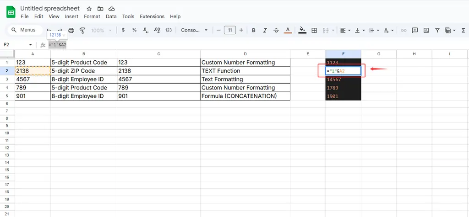This screenshot has height=217, width=469.
Task: Open the Format menu
Action: [92, 16]
